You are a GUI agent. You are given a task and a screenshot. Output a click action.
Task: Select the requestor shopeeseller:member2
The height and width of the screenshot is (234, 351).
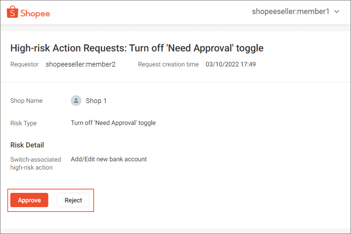[80, 64]
